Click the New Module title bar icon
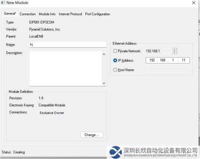Image resolution: width=200 pixels, height=159 pixels. tap(3, 3)
